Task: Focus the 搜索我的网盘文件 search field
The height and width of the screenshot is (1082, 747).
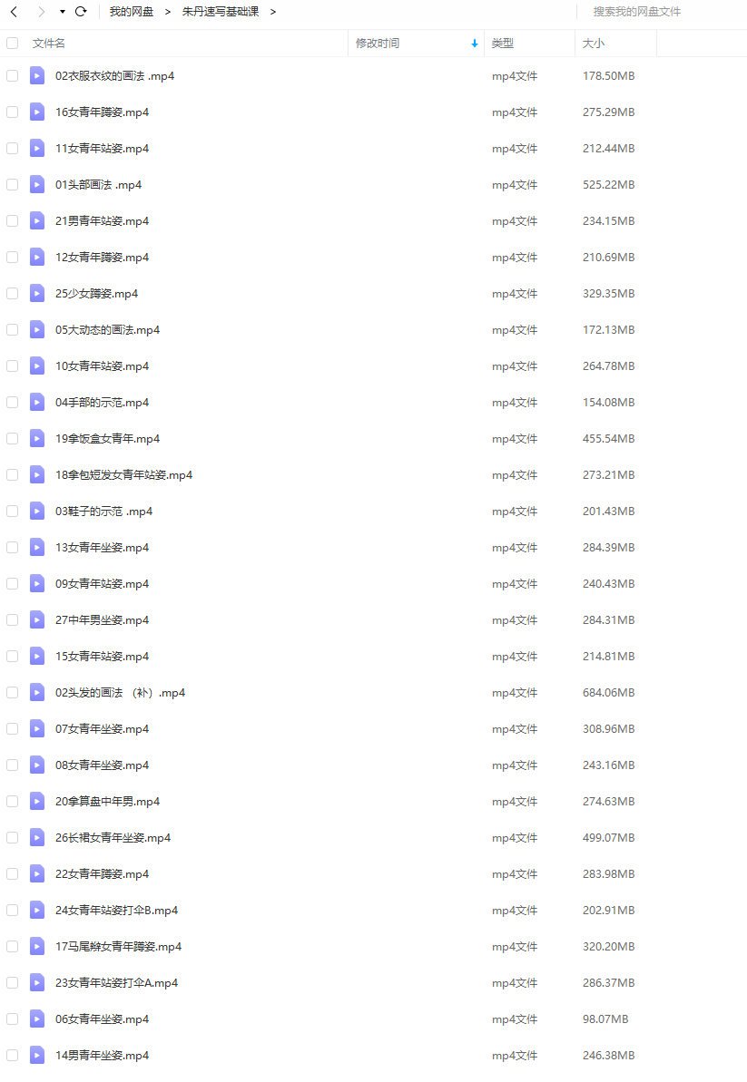Action: coord(659,12)
